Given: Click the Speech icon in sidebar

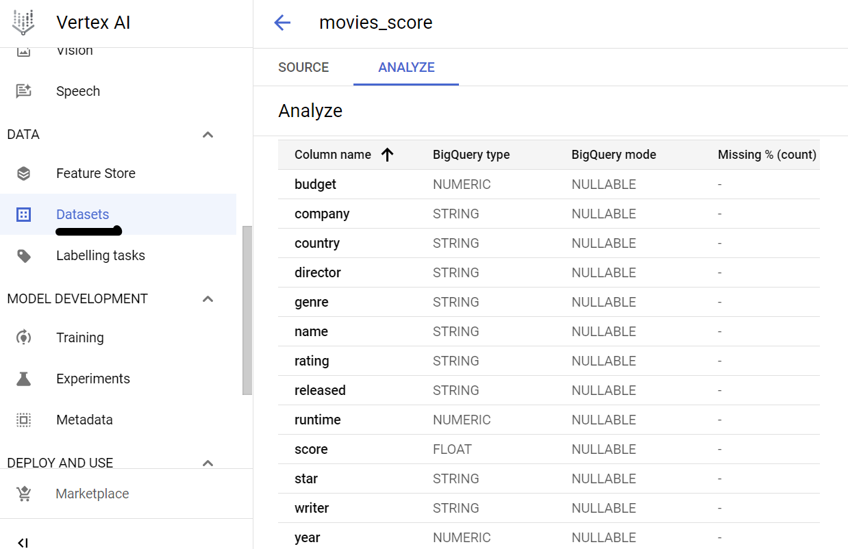Looking at the screenshot, I should click(24, 91).
